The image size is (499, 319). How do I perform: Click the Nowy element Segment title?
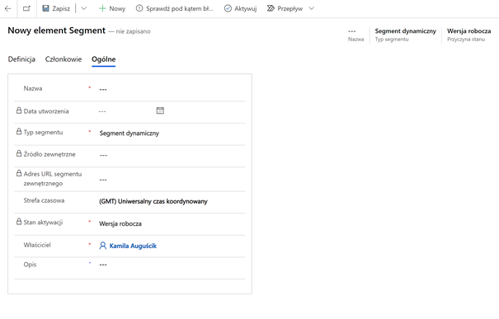click(x=56, y=30)
